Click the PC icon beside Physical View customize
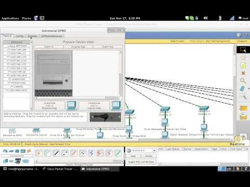Viewport: 250px width, 187px height. click(71, 105)
